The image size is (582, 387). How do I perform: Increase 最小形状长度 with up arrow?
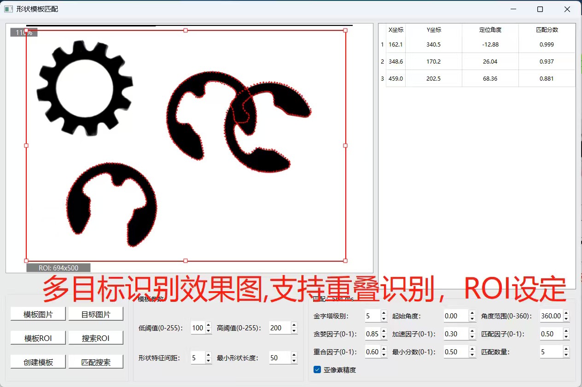(294, 355)
